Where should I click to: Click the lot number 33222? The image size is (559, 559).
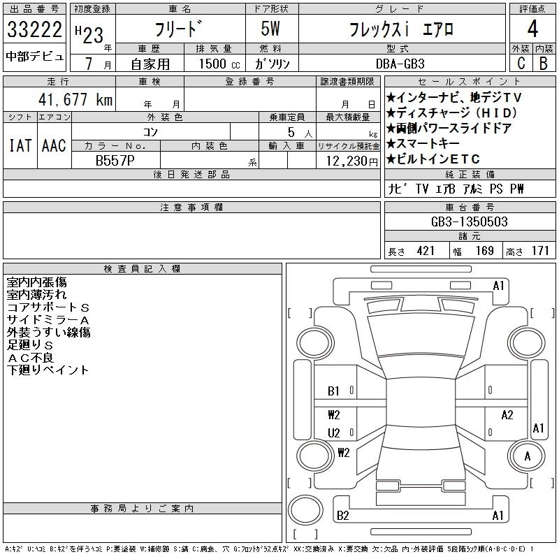tap(34, 31)
